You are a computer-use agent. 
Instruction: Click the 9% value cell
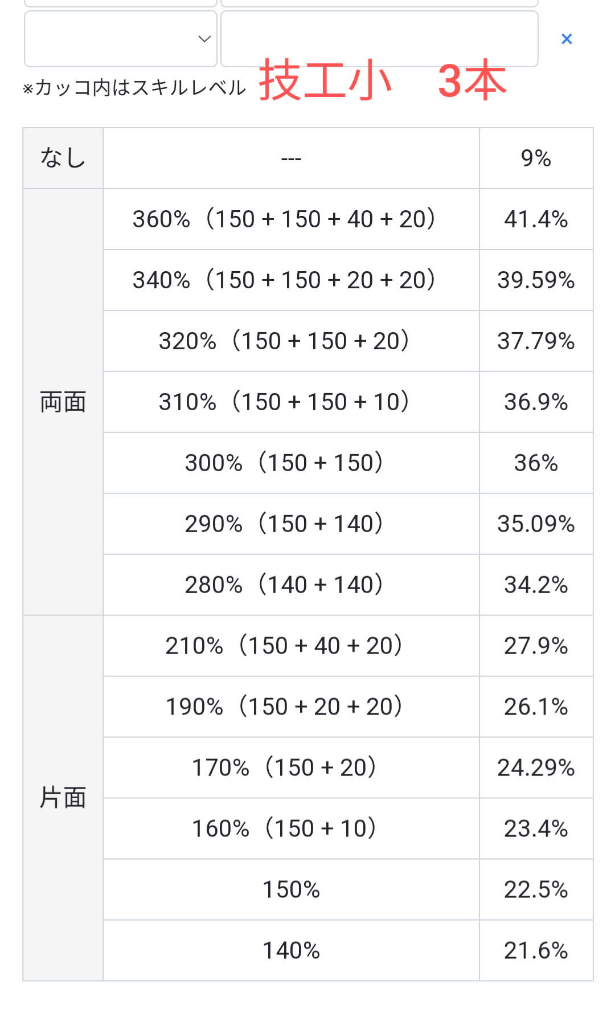click(x=536, y=158)
